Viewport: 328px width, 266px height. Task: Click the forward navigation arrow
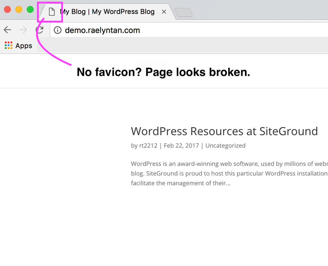click(x=23, y=30)
